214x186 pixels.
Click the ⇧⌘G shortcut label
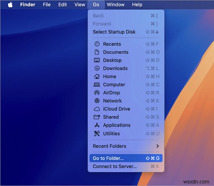click(152, 158)
